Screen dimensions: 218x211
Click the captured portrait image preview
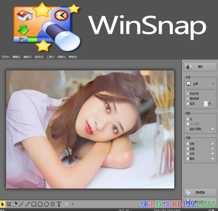coord(90,129)
